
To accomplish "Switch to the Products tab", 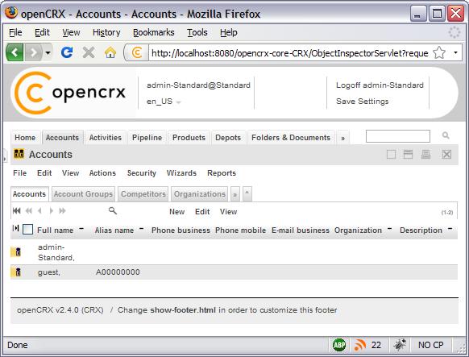I will tap(189, 138).
